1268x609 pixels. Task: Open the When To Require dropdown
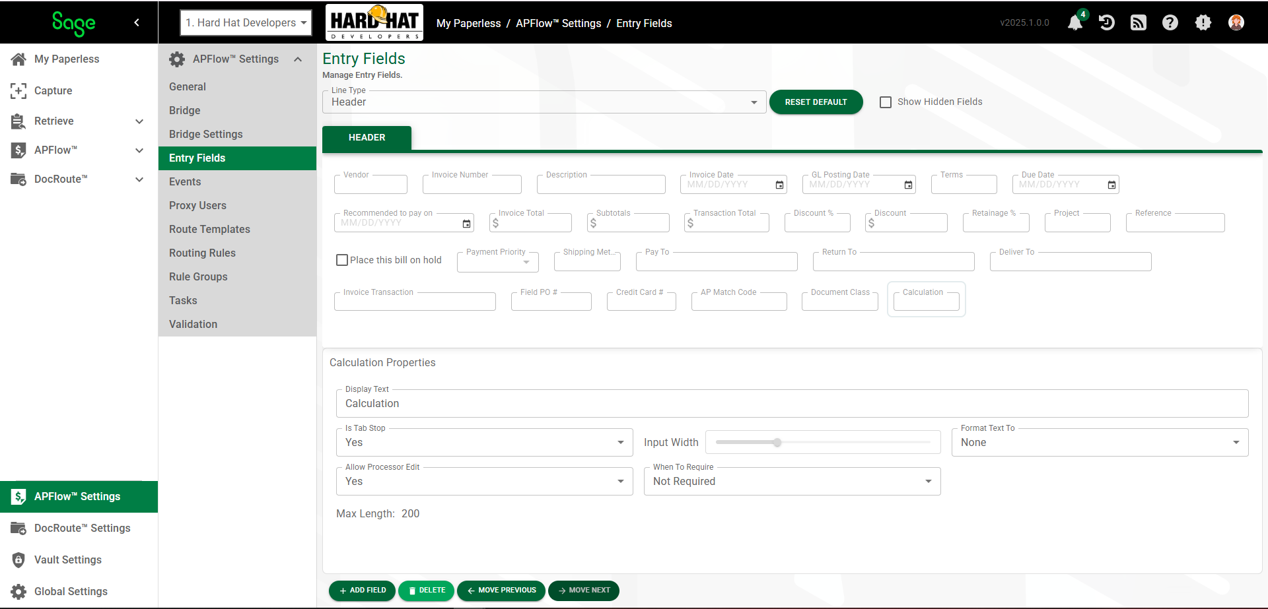792,481
